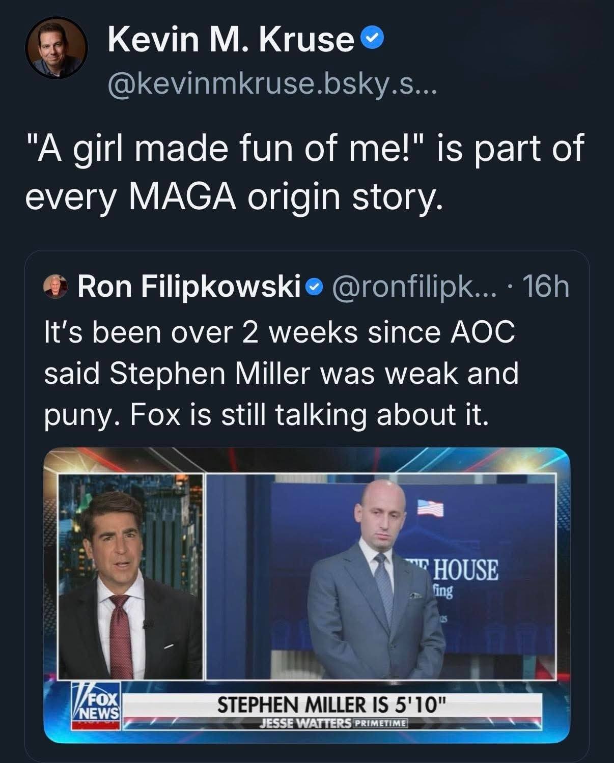This screenshot has width=614, height=763.
Task: Open the quoted post text about AOC
Action: [x=281, y=373]
